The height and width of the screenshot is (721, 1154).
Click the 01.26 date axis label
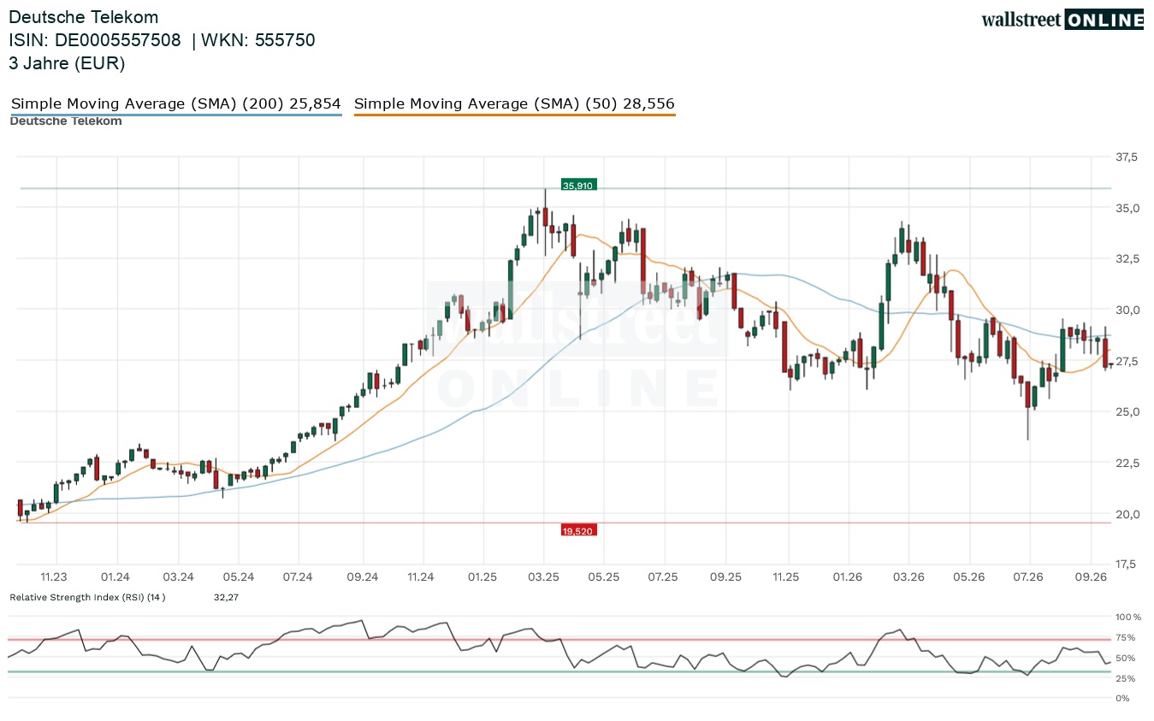click(x=848, y=577)
